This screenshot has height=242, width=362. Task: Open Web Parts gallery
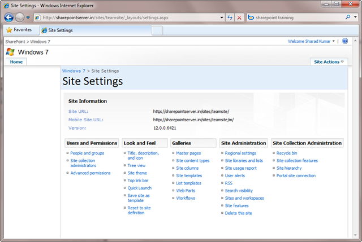pos(186,191)
